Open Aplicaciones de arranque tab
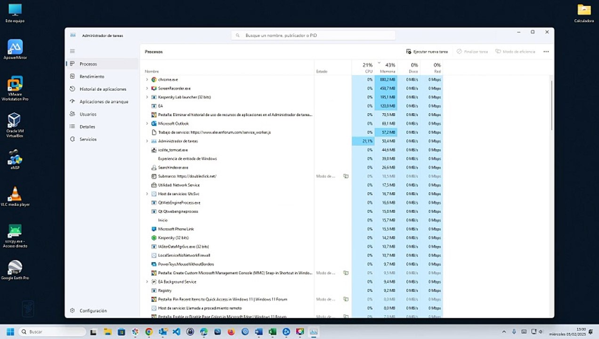The height and width of the screenshot is (339, 599). click(x=103, y=102)
